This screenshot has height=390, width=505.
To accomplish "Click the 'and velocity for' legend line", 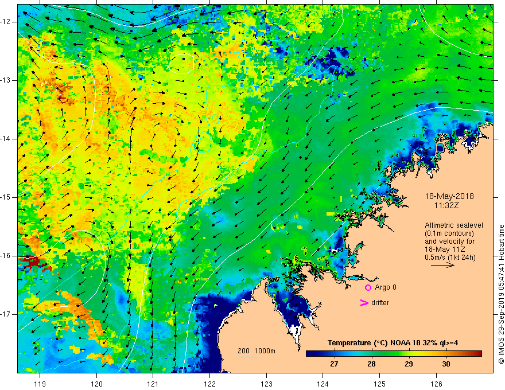I will pos(450,241).
